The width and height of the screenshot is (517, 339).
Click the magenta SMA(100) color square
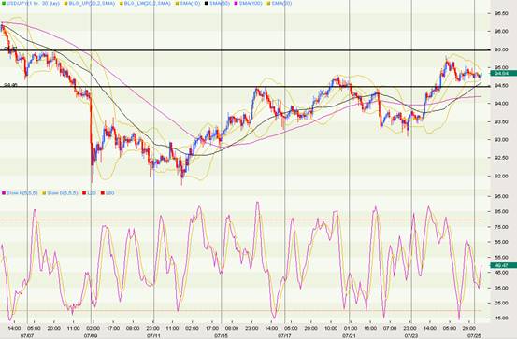click(x=237, y=4)
